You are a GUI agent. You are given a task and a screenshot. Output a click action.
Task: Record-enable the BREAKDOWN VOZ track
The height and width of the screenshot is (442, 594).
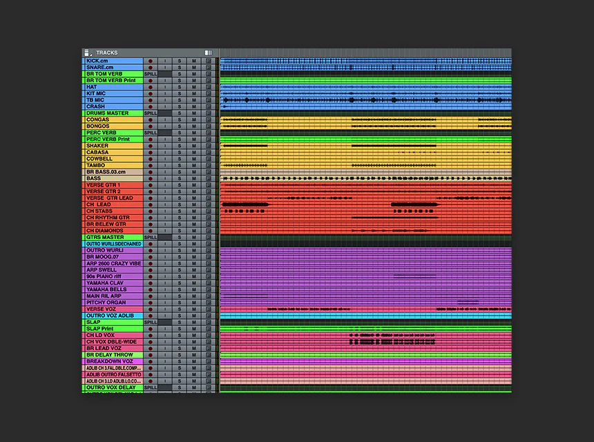coord(151,361)
